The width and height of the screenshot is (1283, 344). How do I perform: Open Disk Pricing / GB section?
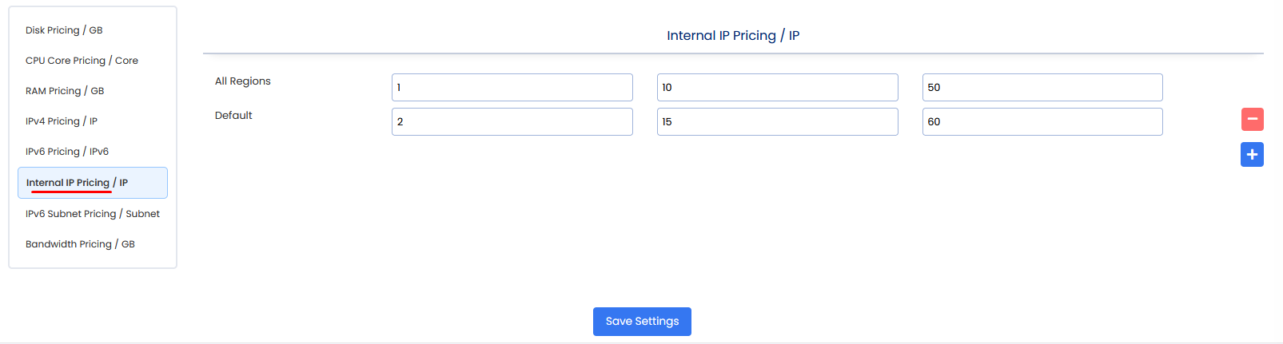(x=64, y=30)
